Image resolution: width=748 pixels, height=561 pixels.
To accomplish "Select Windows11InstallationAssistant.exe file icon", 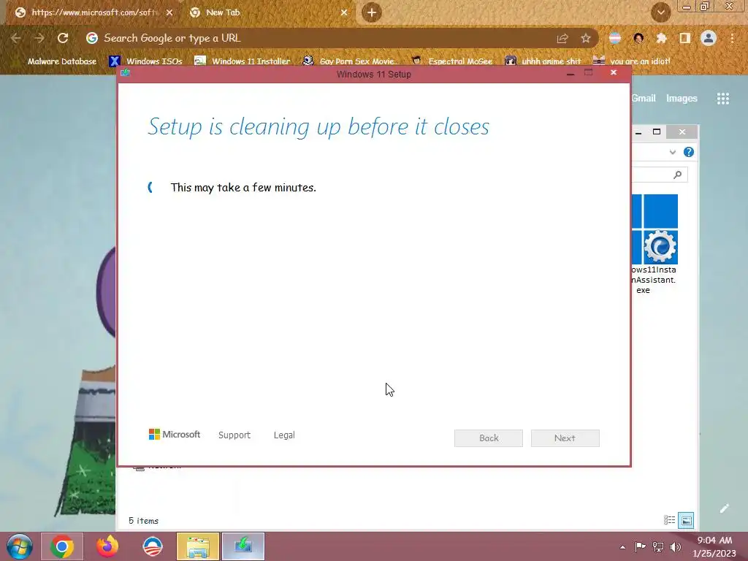I will click(x=654, y=244).
